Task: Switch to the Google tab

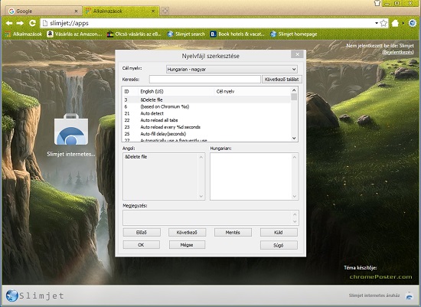Action: (x=43, y=11)
